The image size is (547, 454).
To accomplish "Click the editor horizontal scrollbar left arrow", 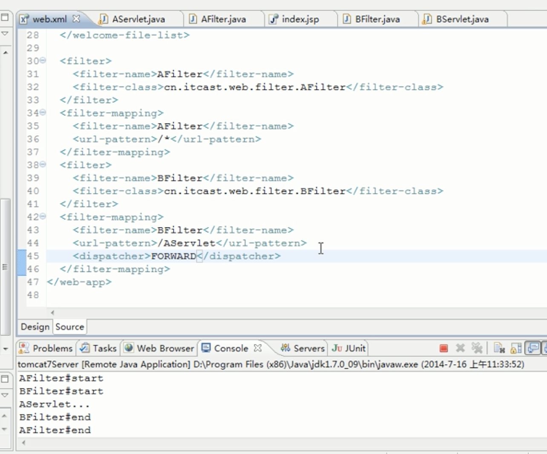I will coord(52,313).
